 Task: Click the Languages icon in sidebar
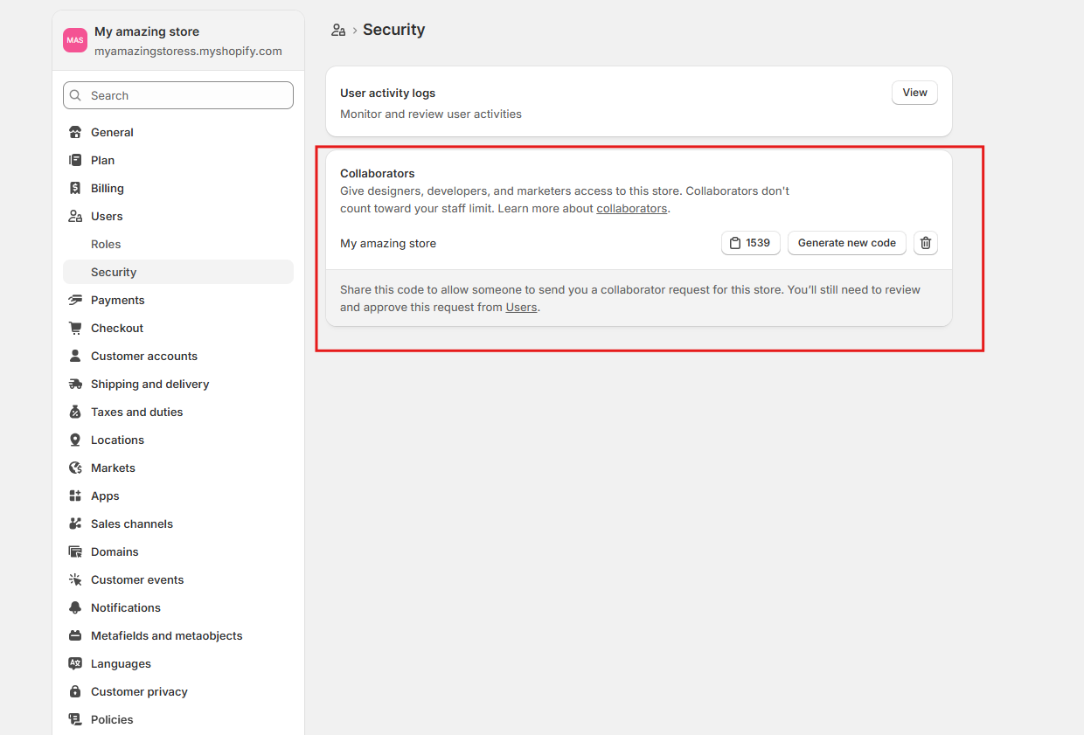pos(75,663)
